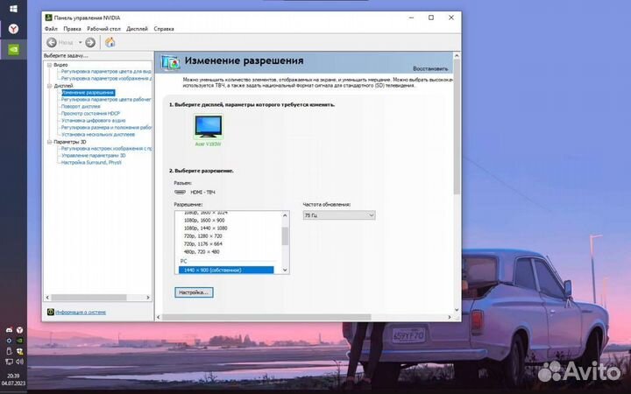The height and width of the screenshot is (394, 631).
Task: Select resolution 1080p, 1600 × 900
Action: click(x=204, y=221)
